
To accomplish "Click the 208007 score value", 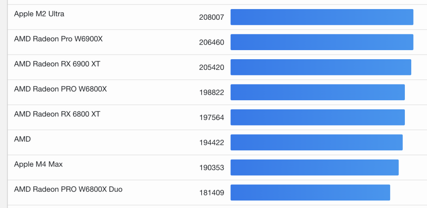I will coord(212,17).
